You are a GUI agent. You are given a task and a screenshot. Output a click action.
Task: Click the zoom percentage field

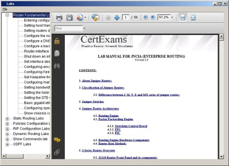coord(164,17)
